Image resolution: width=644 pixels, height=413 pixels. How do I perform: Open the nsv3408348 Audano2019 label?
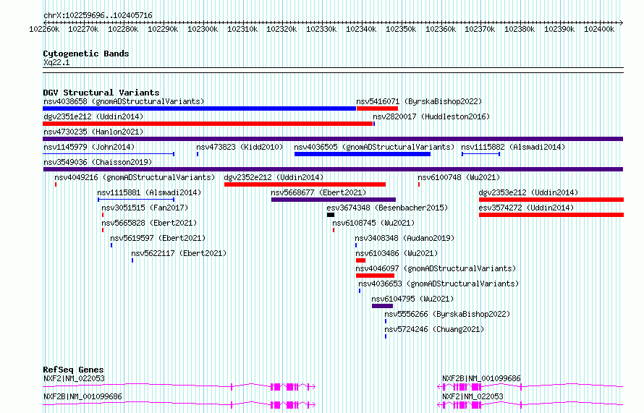click(404, 238)
